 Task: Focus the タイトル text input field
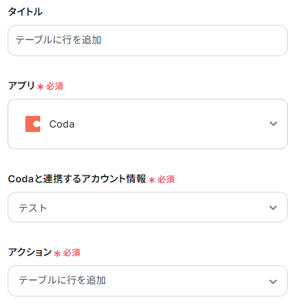coord(148,40)
